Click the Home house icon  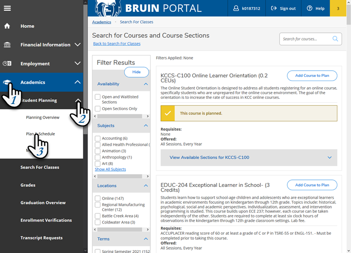pyautogui.click(x=7, y=26)
